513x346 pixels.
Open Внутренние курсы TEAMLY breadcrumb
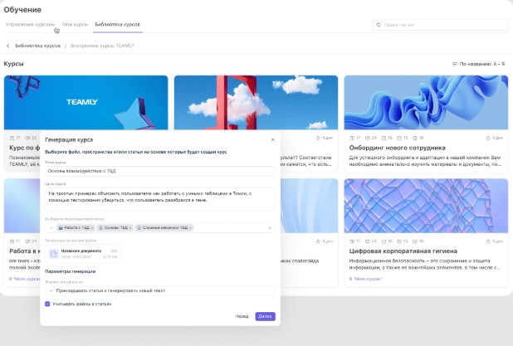102,46
